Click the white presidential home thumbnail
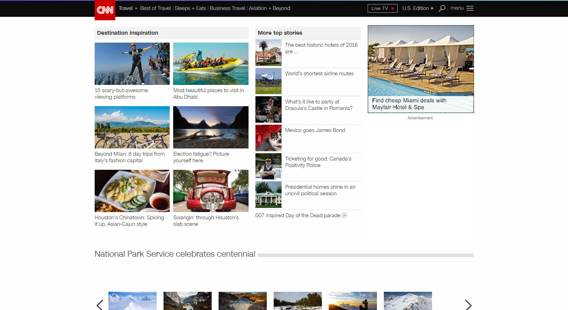The height and width of the screenshot is (310, 568). tap(269, 195)
